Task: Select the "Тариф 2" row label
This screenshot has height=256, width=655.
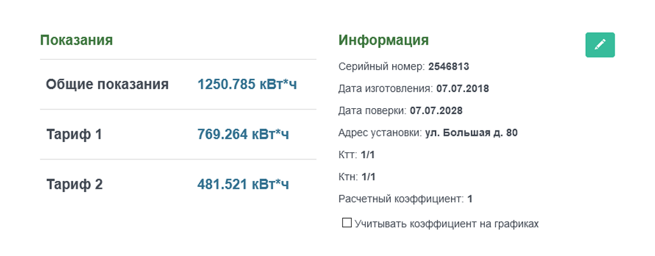Action: click(74, 184)
